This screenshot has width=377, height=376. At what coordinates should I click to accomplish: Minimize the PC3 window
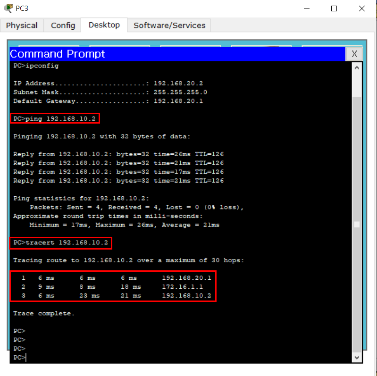(x=307, y=8)
